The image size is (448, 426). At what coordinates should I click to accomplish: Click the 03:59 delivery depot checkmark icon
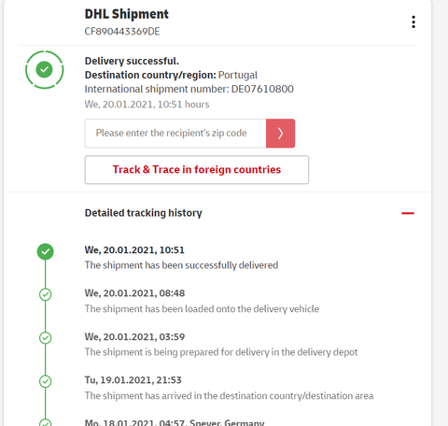pyautogui.click(x=46, y=338)
